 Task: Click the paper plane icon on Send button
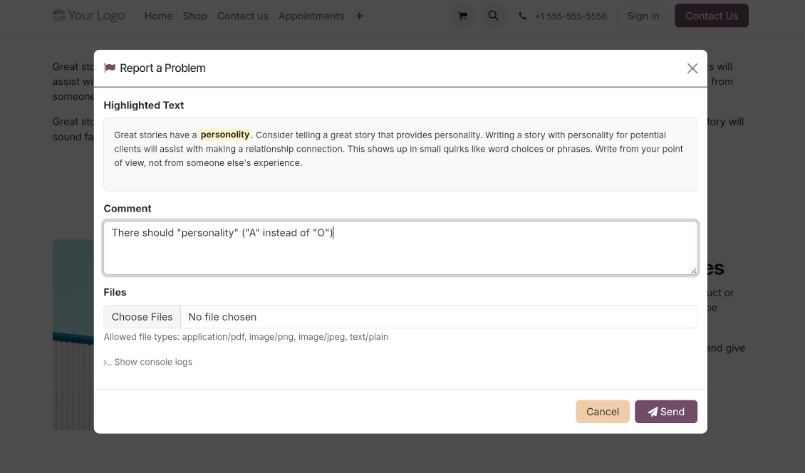click(x=653, y=411)
